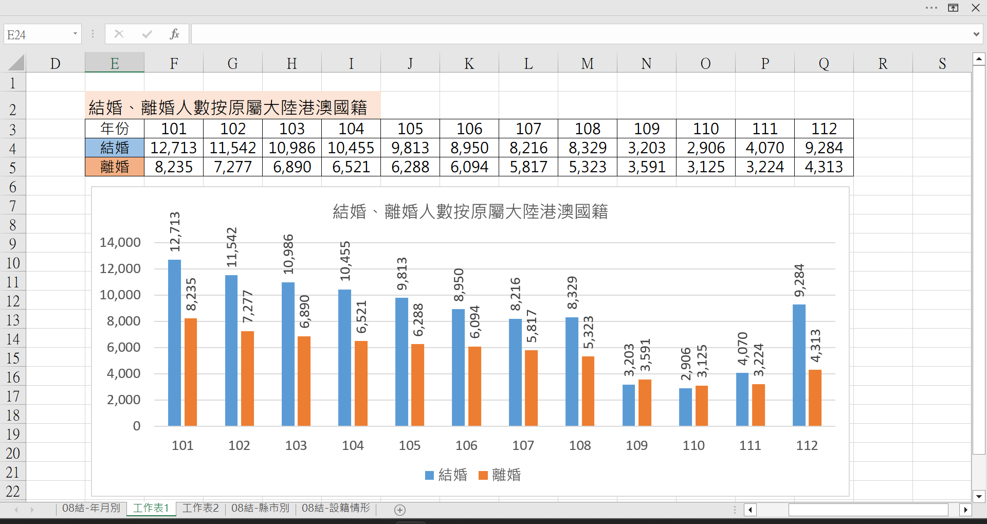The height and width of the screenshot is (524, 987).
Task: Select the blue 結婚 bar for year 109
Action: [x=629, y=405]
